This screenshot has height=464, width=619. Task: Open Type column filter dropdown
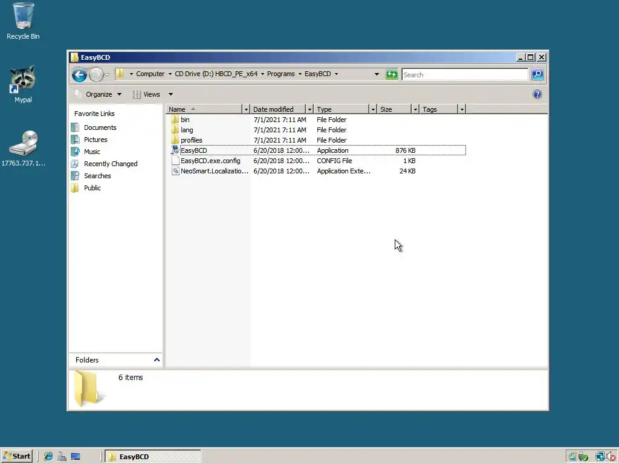372,109
